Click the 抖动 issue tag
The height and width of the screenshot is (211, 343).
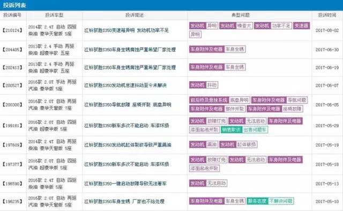pyautogui.click(x=212, y=85)
